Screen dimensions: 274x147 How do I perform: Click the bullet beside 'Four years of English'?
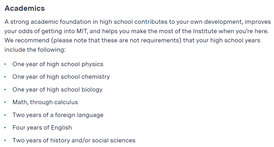click(x=5, y=128)
